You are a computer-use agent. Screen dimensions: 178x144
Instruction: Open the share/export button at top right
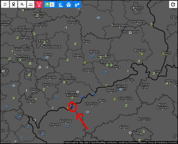[x=173, y=4]
